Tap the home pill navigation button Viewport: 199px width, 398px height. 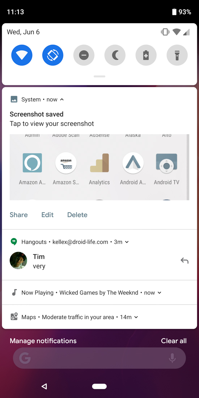tap(99, 386)
